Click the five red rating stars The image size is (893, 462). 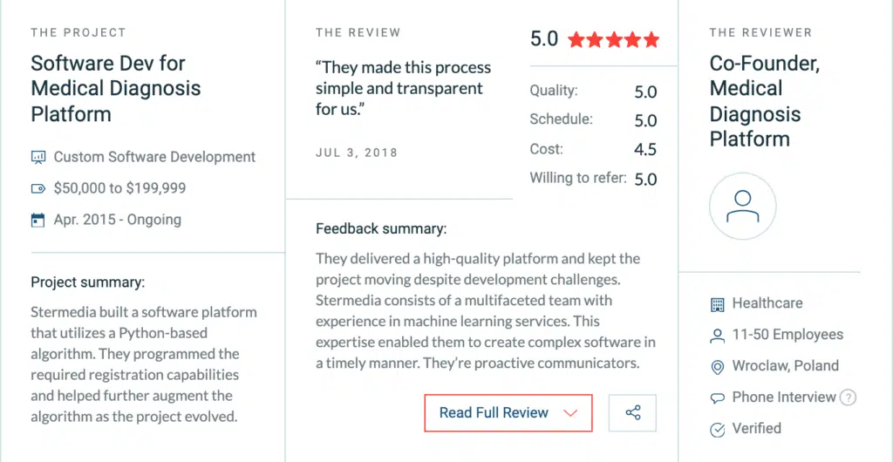click(x=613, y=40)
